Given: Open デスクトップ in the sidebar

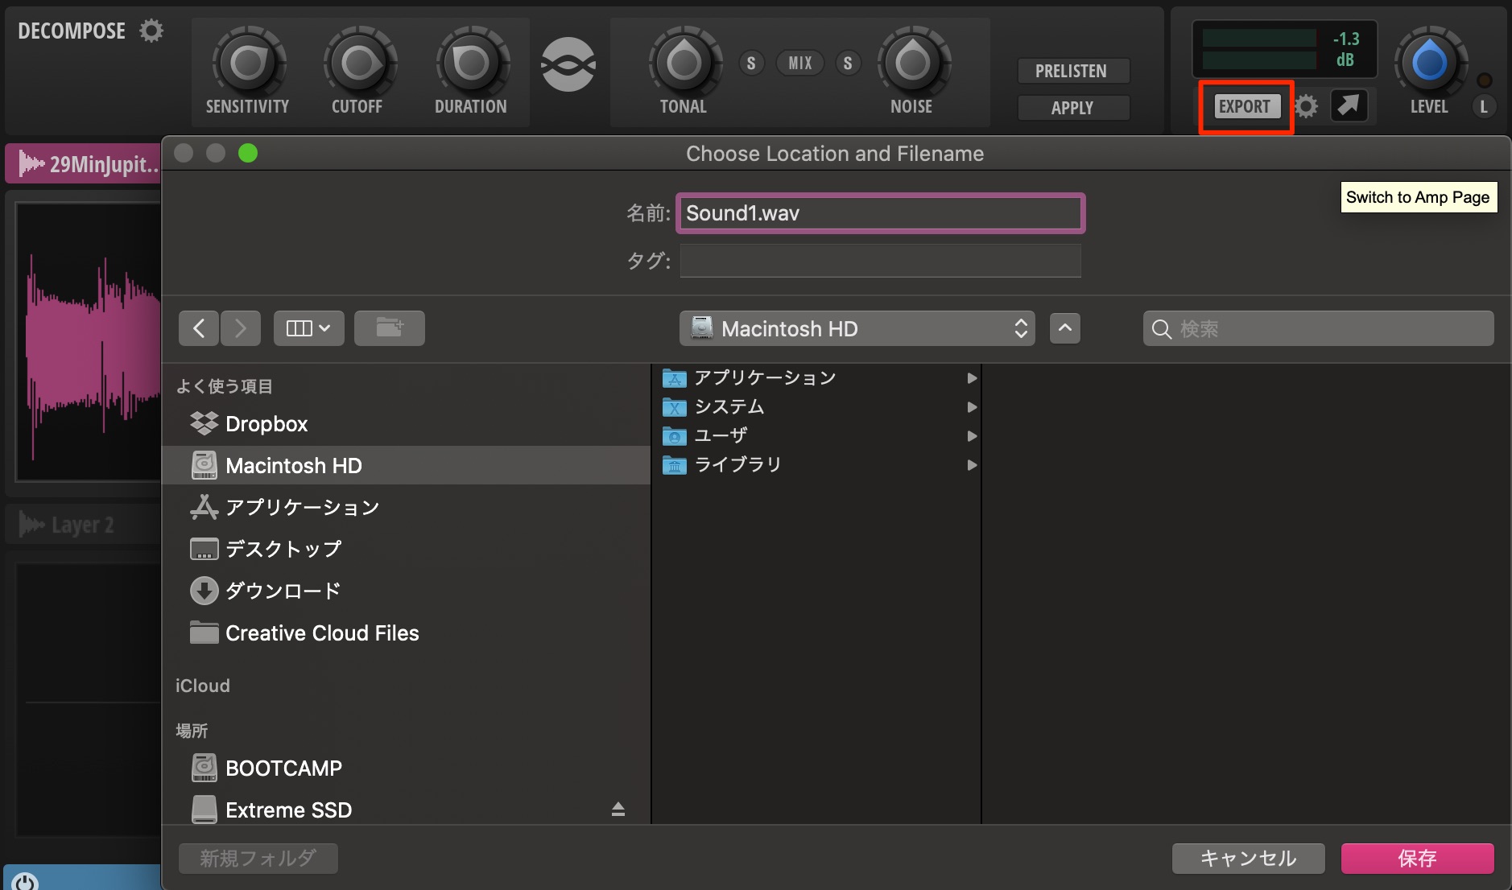Looking at the screenshot, I should [x=406, y=549].
